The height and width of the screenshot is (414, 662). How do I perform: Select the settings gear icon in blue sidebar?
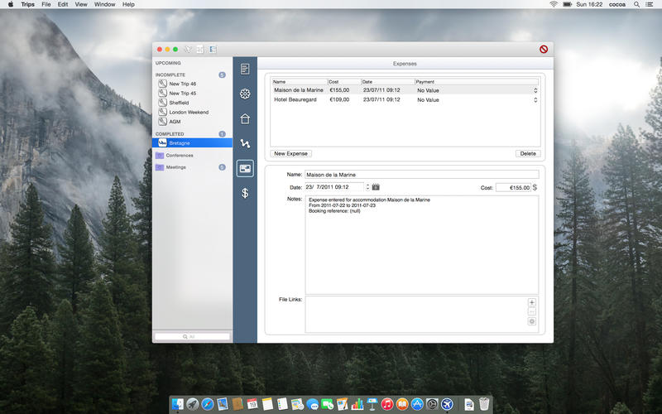(245, 94)
